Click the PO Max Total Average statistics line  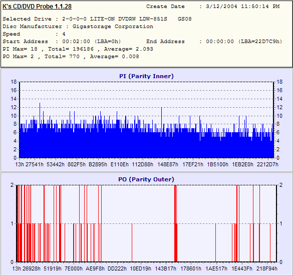71,57
